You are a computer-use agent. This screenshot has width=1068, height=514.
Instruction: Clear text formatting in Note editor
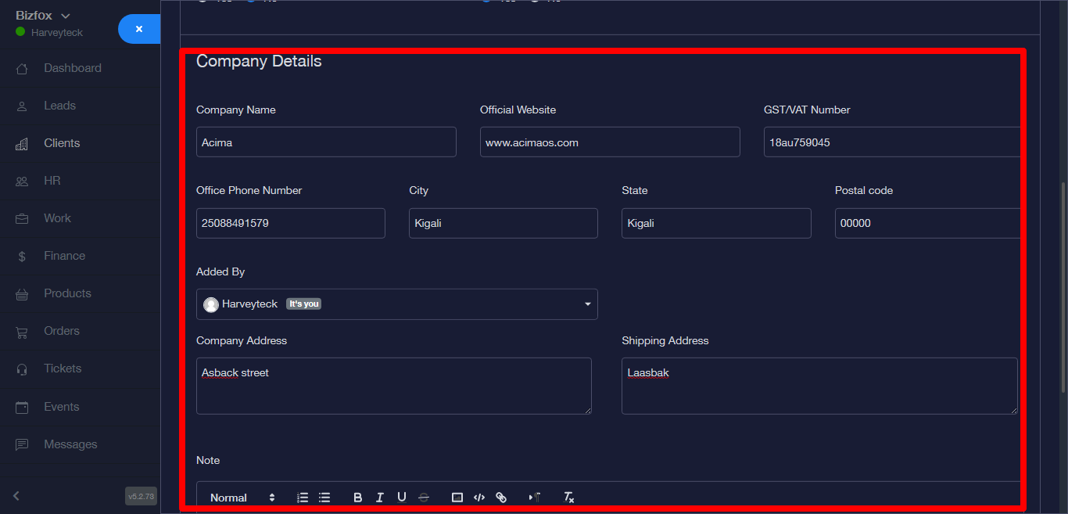pos(569,498)
